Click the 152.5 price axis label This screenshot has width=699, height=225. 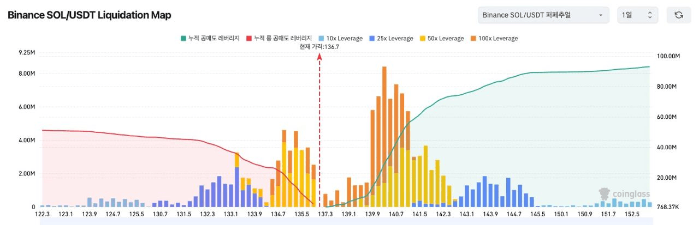click(632, 215)
